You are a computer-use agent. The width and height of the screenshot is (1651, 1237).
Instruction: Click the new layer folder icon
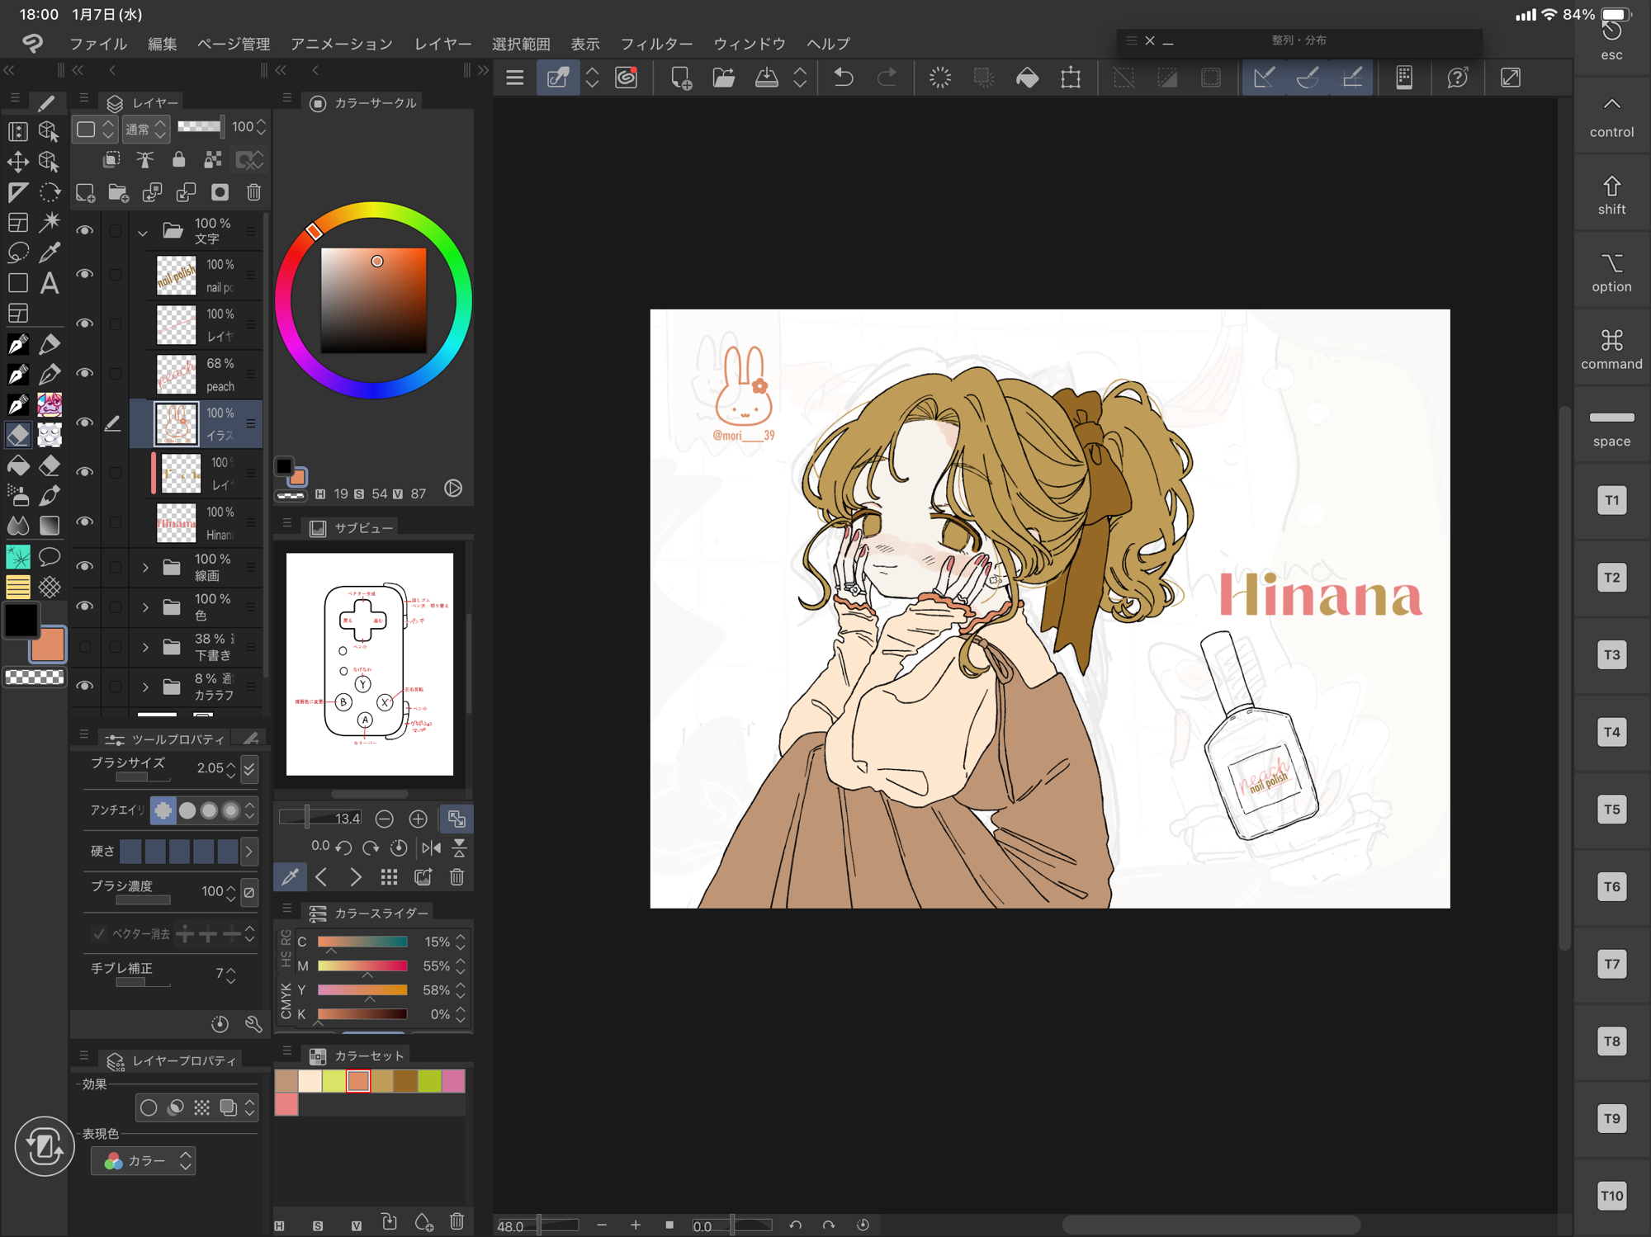point(118,192)
